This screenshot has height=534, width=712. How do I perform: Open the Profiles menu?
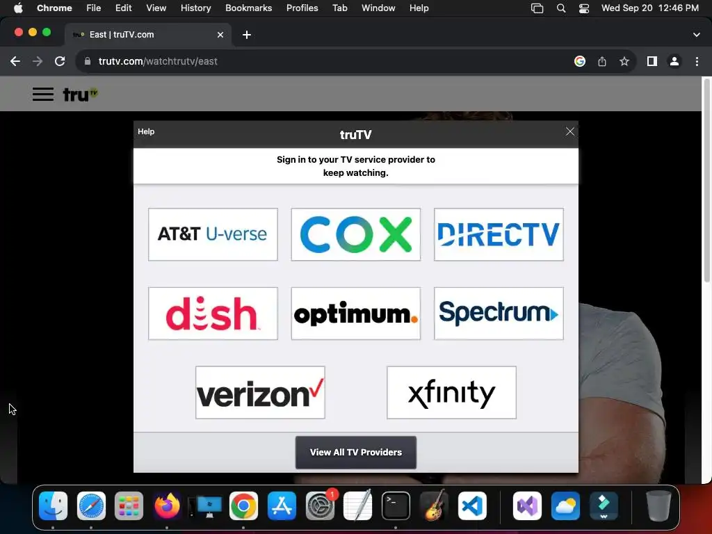(x=302, y=8)
